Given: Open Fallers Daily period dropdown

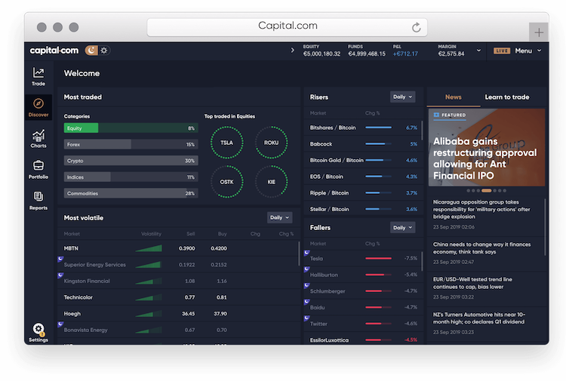Looking at the screenshot, I should [402, 227].
